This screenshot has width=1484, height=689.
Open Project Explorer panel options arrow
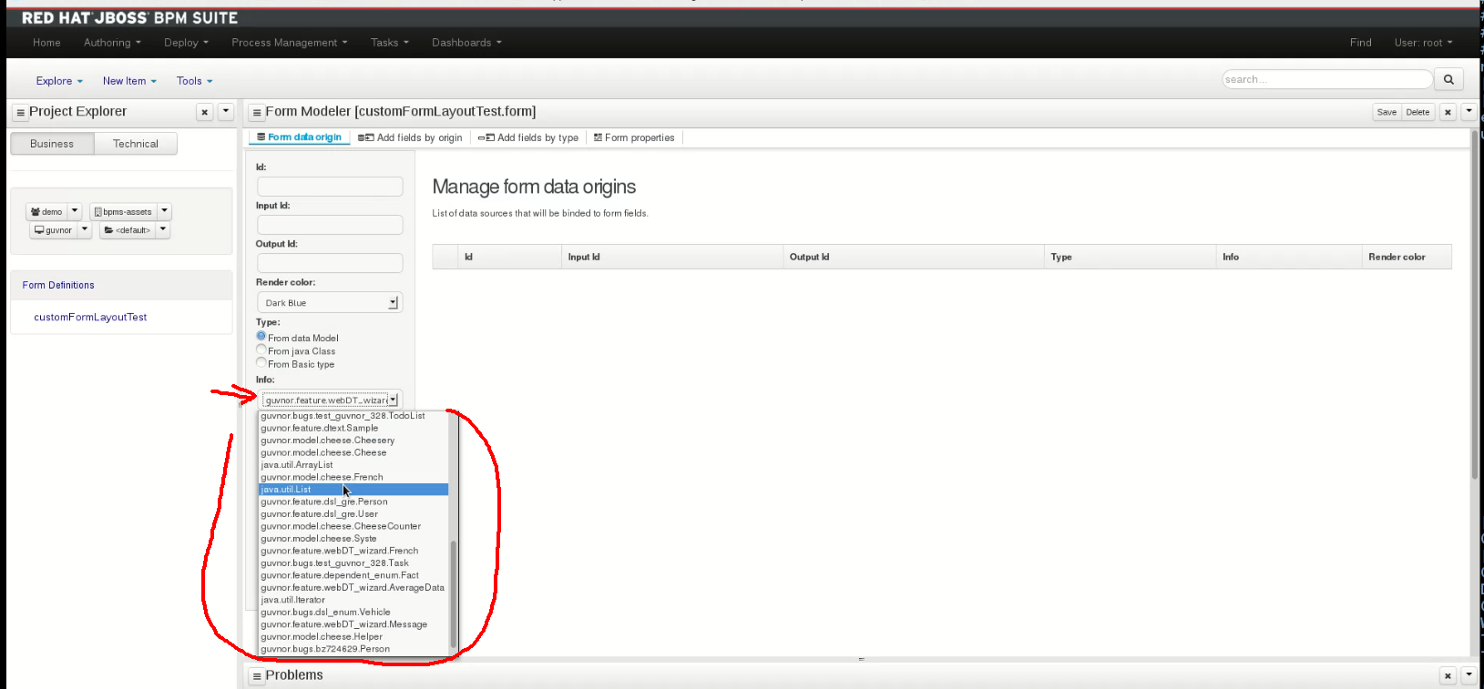(x=226, y=111)
